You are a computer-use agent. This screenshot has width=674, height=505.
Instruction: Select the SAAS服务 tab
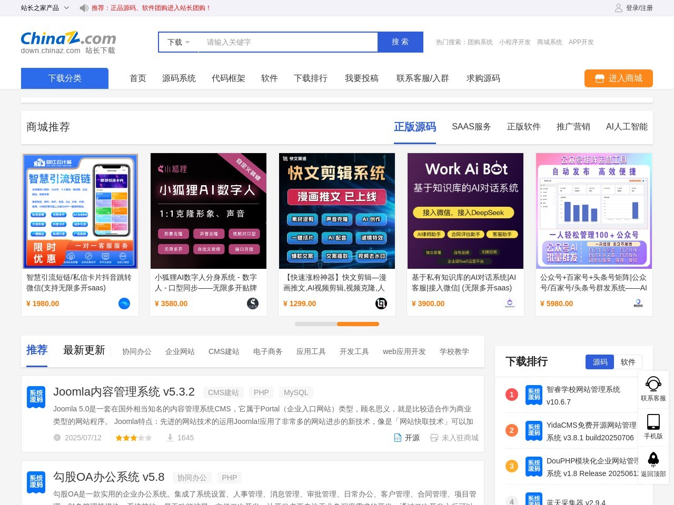point(471,127)
